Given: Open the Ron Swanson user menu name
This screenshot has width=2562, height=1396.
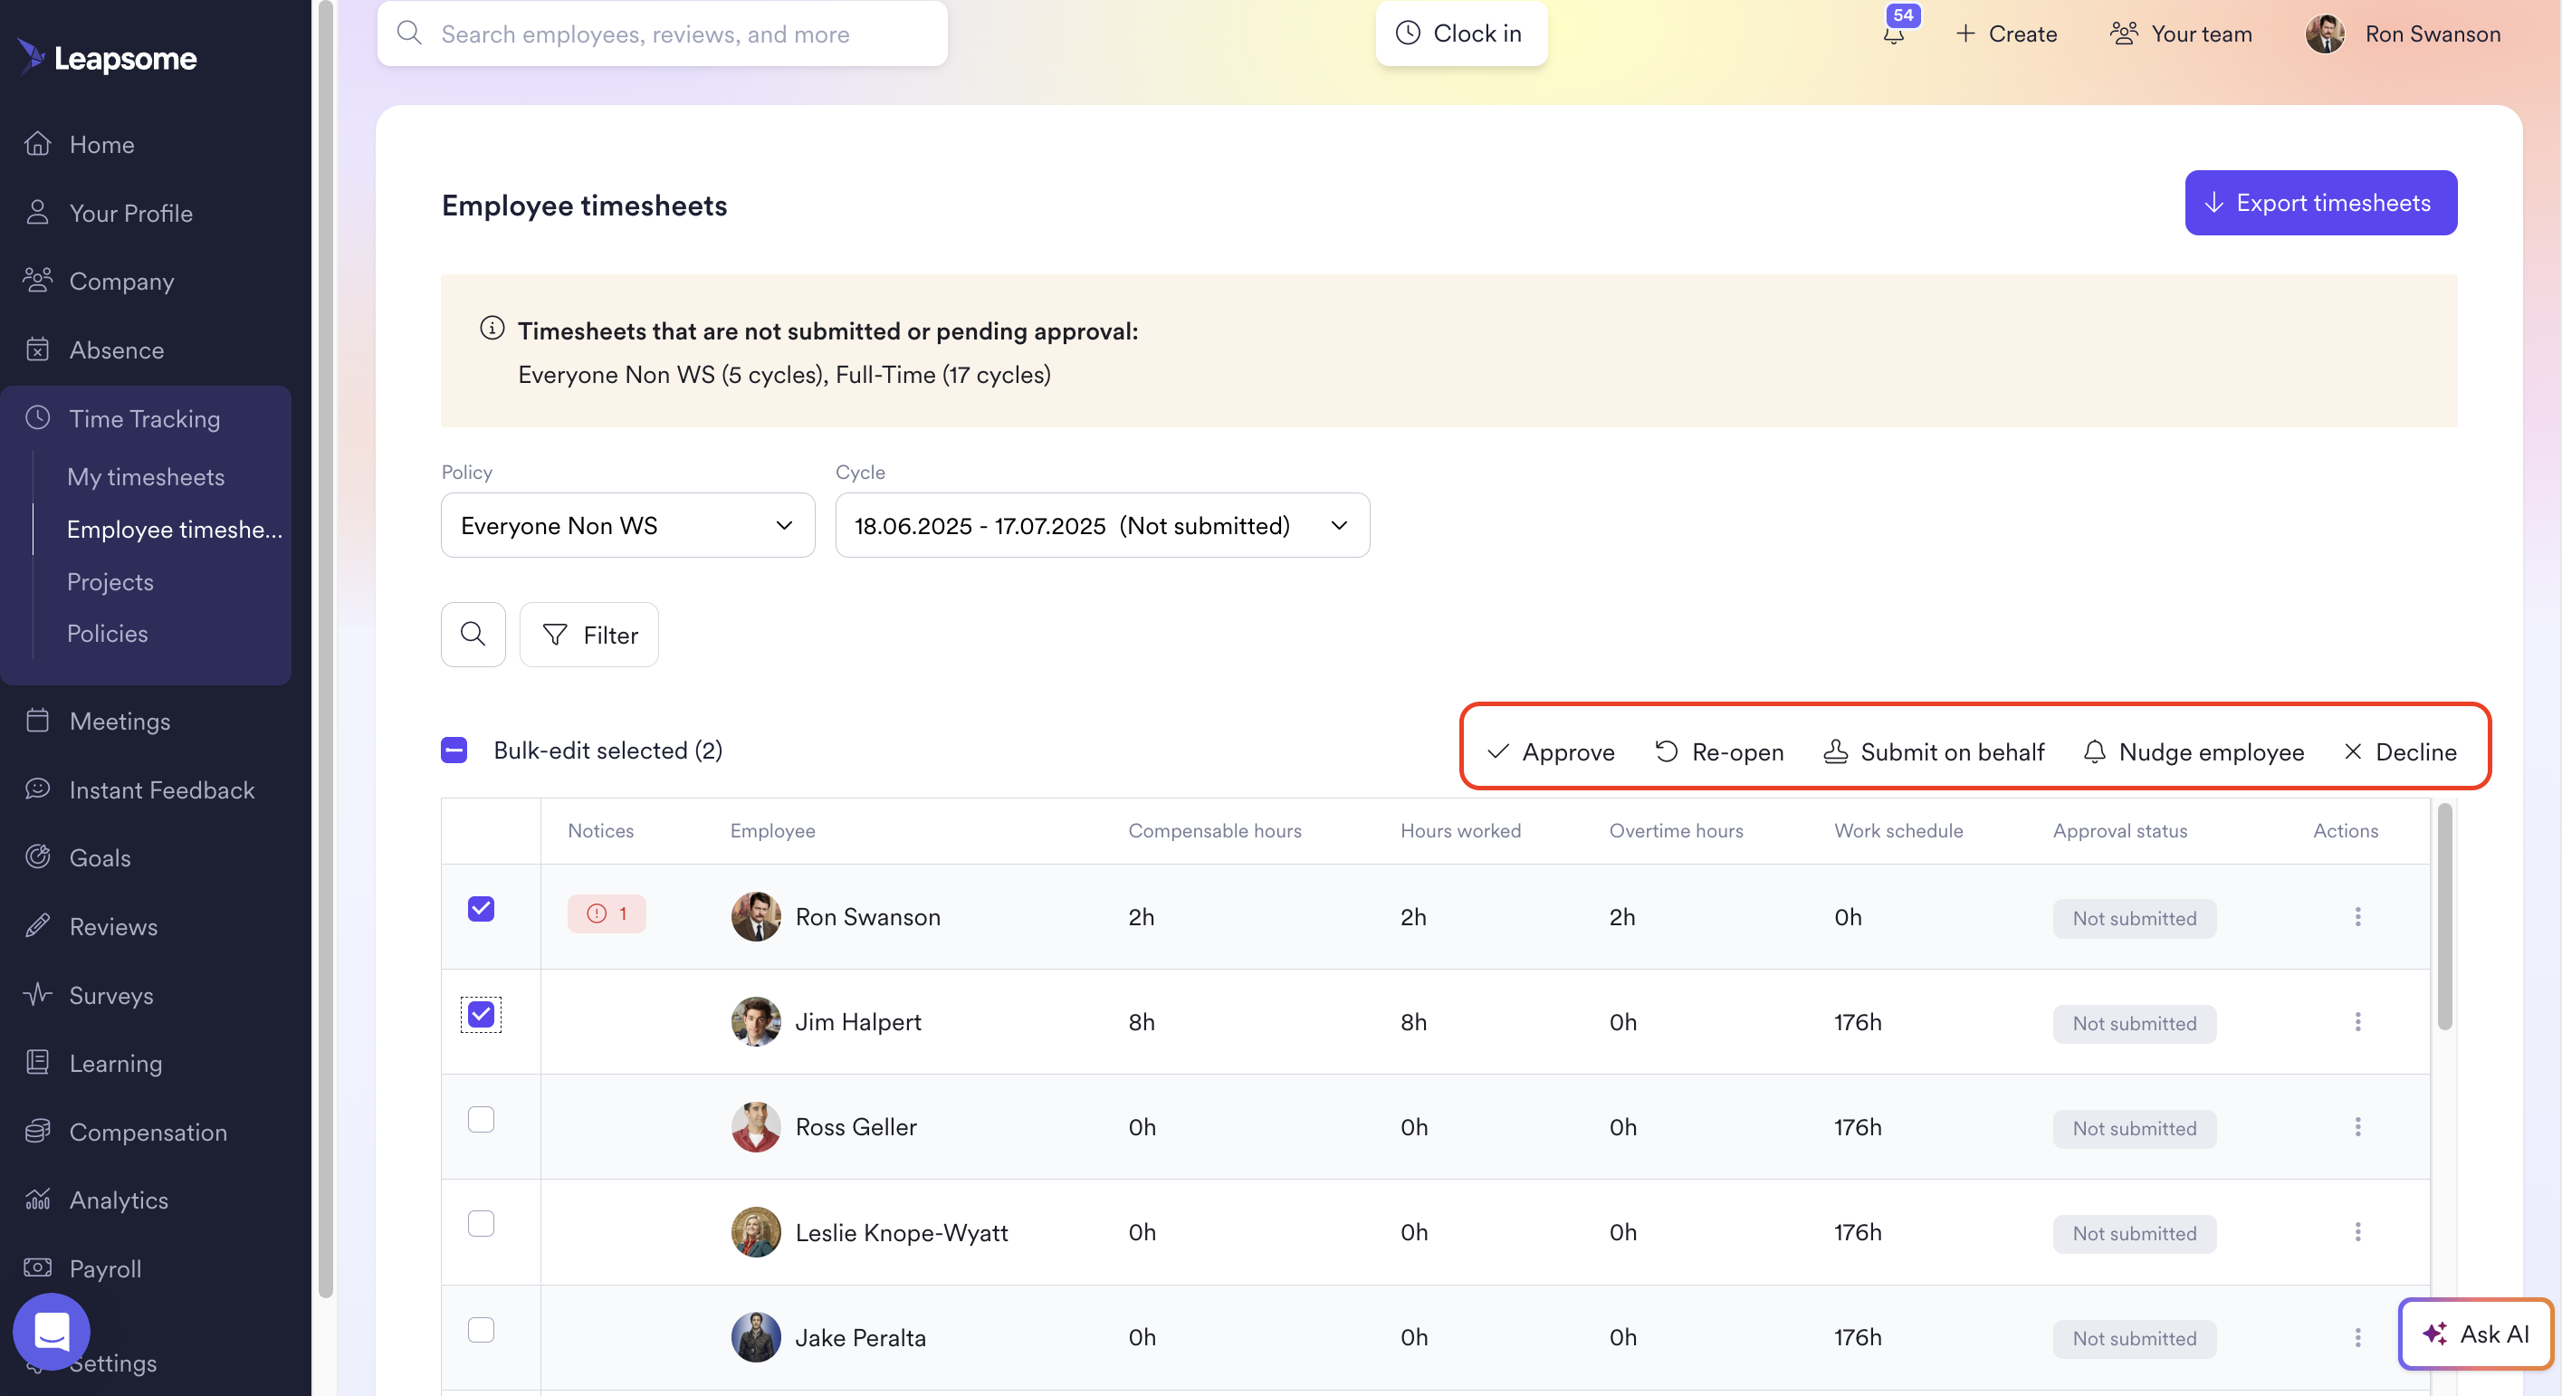Looking at the screenshot, I should [x=2433, y=33].
